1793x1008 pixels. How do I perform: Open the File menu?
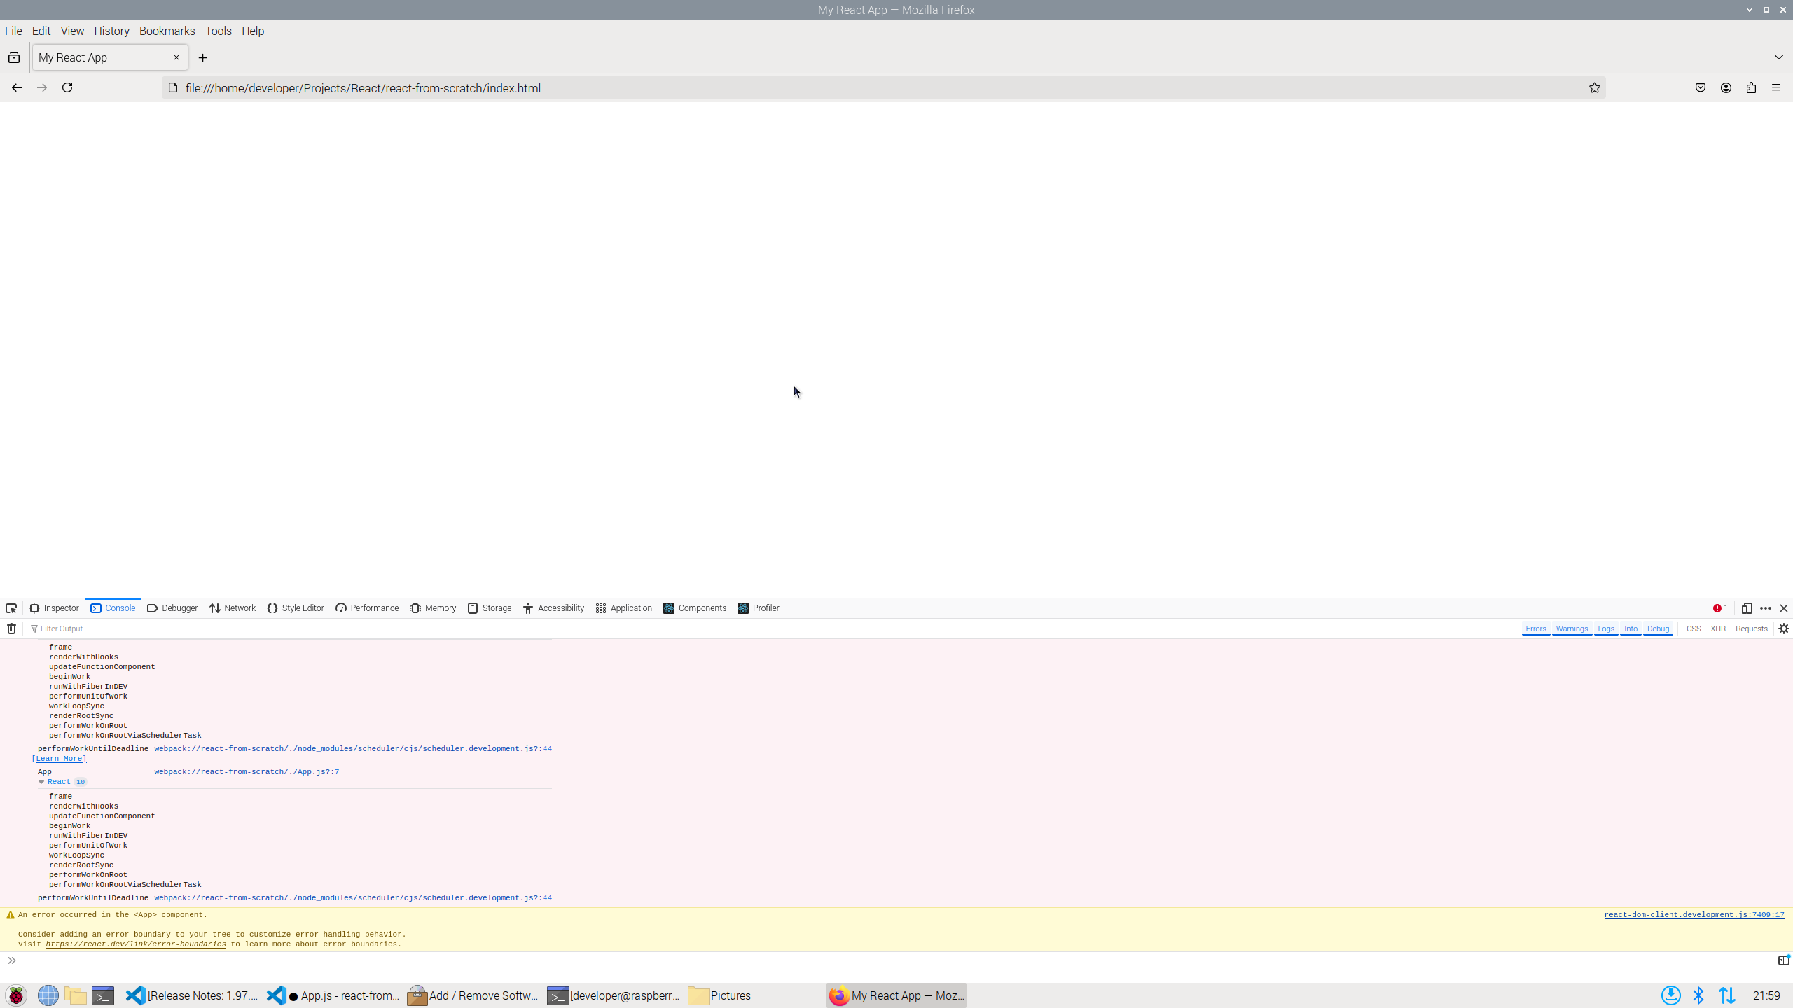point(13,31)
